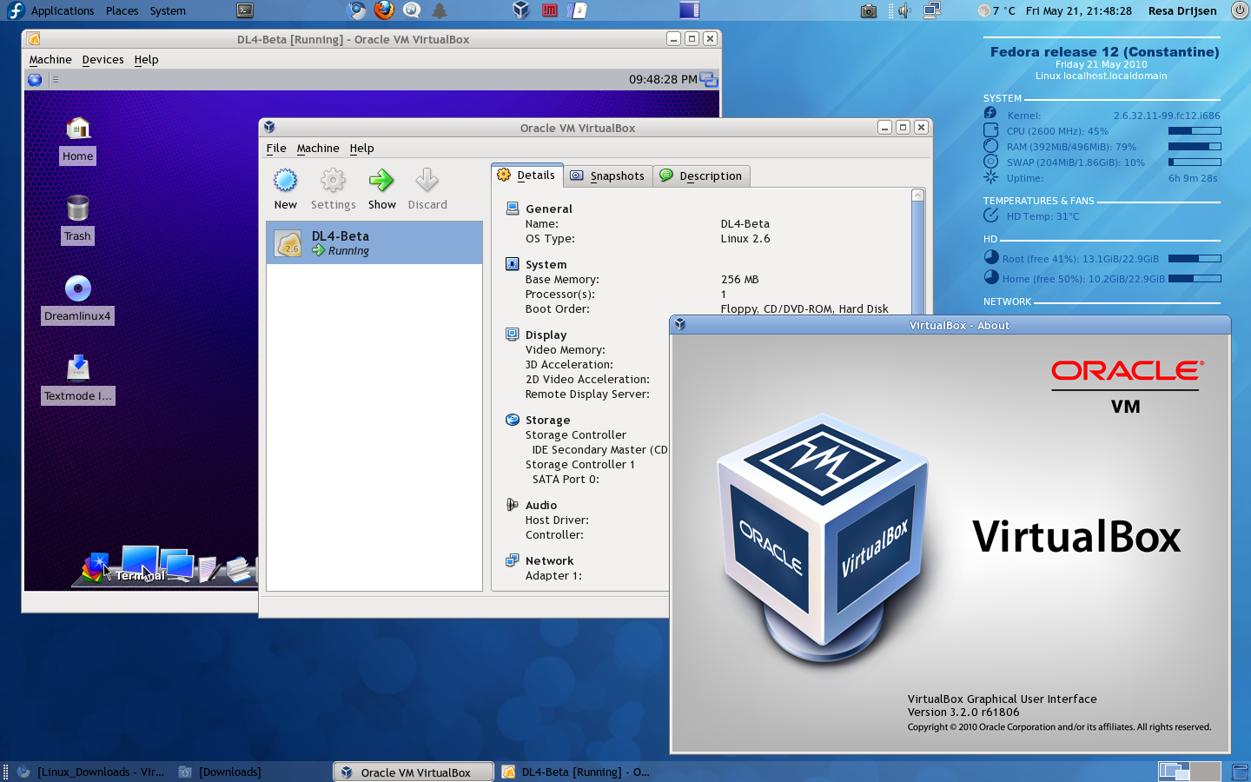This screenshot has height=782, width=1251.
Task: Click the General section header in Details
Action: 549,209
